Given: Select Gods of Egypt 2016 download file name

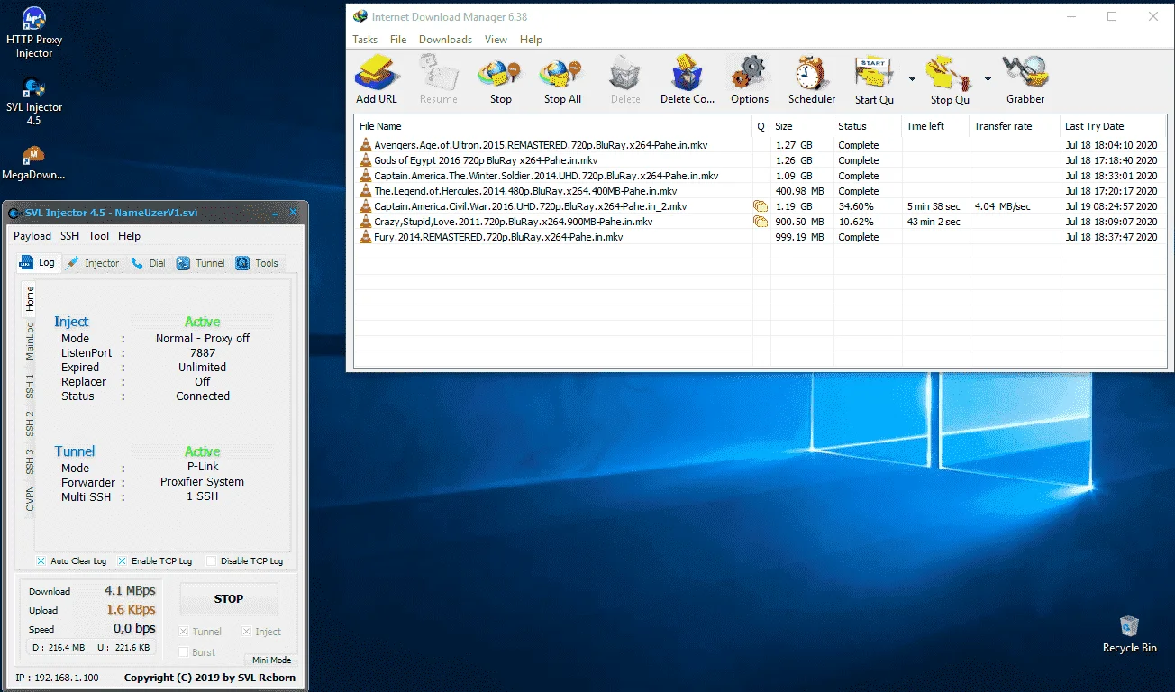Looking at the screenshot, I should click(x=486, y=160).
